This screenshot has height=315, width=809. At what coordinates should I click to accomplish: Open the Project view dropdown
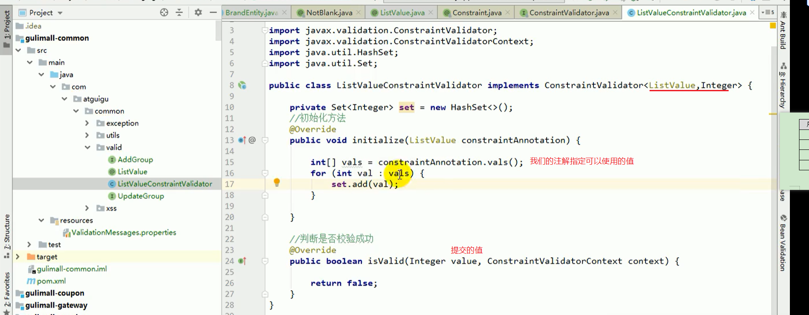click(x=60, y=13)
